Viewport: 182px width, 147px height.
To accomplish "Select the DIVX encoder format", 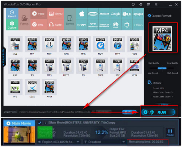I will coord(32,87).
